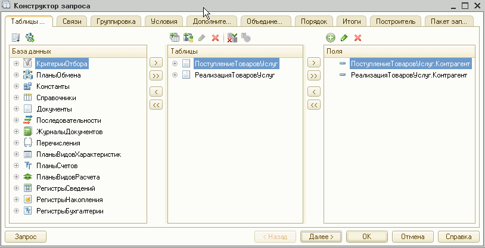Image resolution: width=485 pixels, height=248 pixels.
Task: Click the red delete icon above Таблицы
Action: [215, 38]
